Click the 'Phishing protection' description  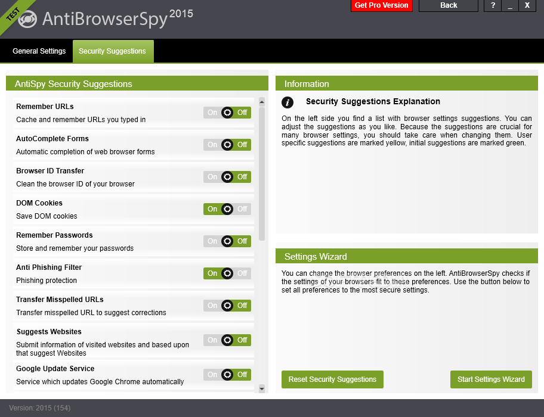pyautogui.click(x=46, y=281)
